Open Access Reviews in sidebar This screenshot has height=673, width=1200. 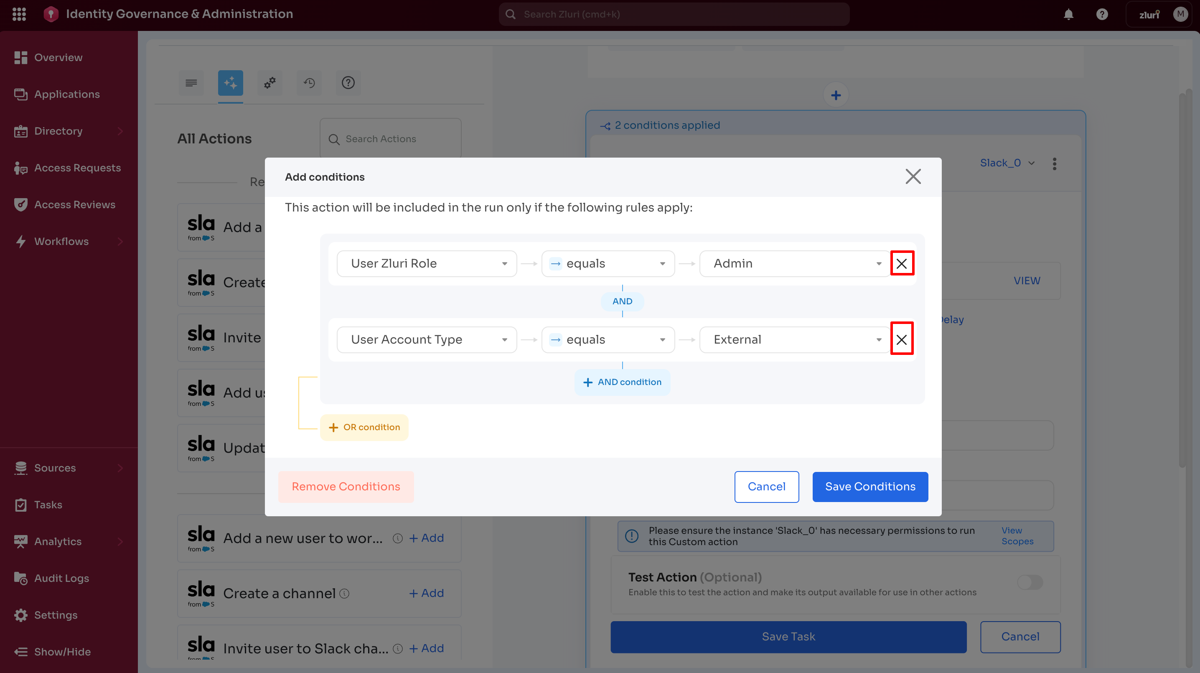pos(74,204)
